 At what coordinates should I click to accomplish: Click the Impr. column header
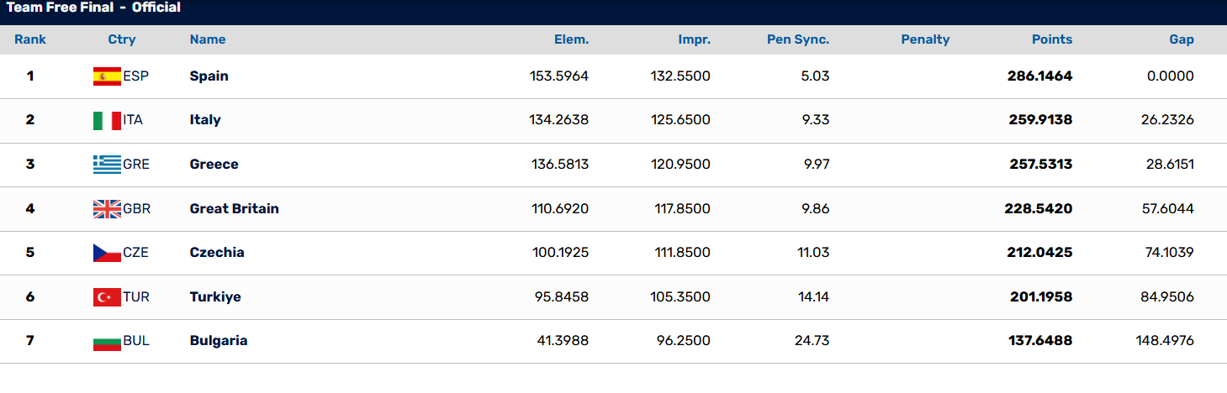695,39
